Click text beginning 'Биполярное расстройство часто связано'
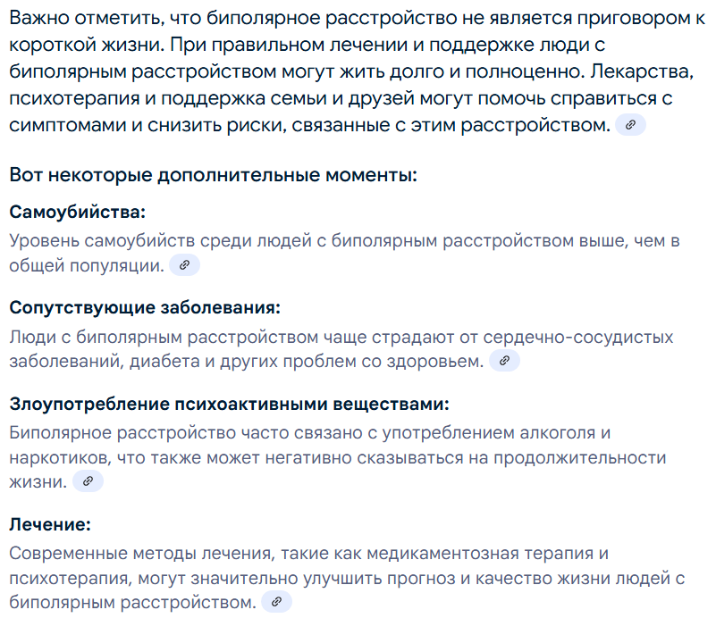 (338, 457)
